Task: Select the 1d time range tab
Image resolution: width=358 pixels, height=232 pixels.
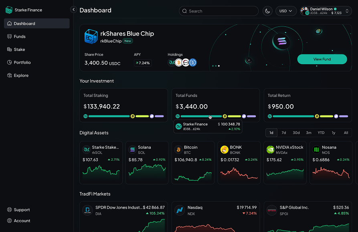Action: tap(271, 133)
